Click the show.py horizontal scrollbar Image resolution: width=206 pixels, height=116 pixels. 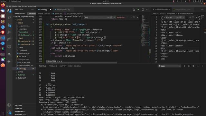coord(81,63)
